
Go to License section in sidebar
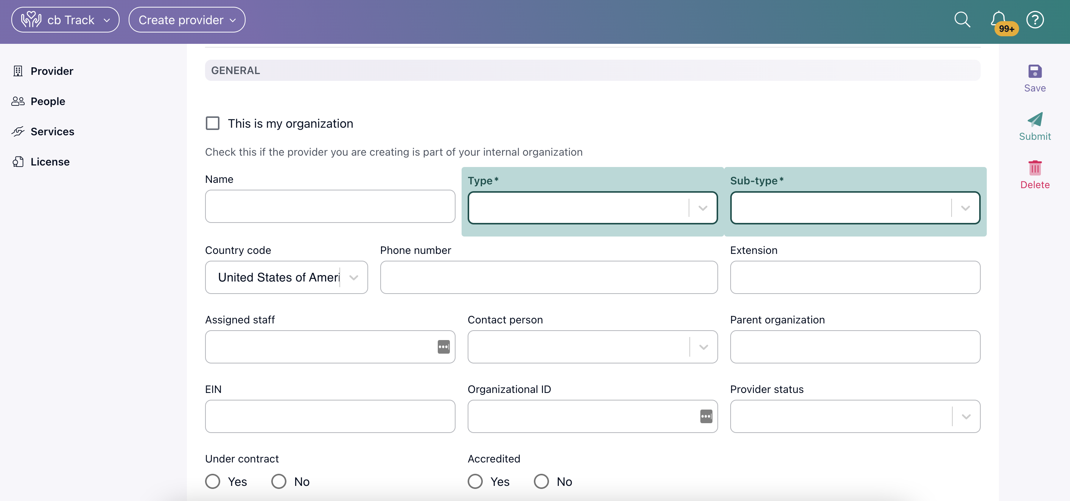(x=50, y=162)
